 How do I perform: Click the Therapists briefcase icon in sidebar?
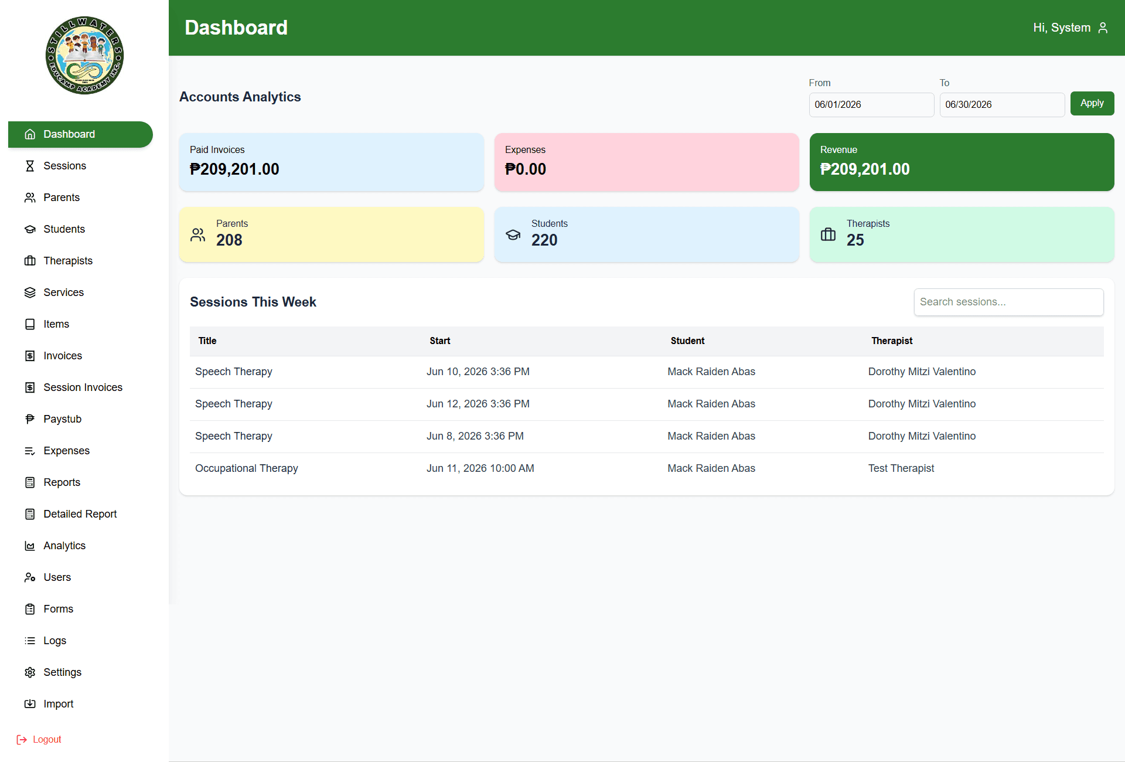(x=30, y=261)
